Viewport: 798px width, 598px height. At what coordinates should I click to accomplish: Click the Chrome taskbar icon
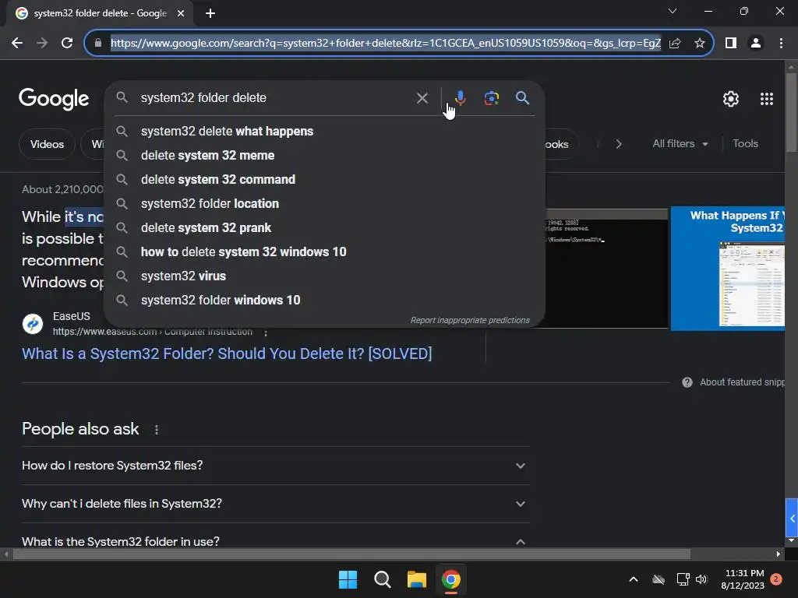pos(451,579)
